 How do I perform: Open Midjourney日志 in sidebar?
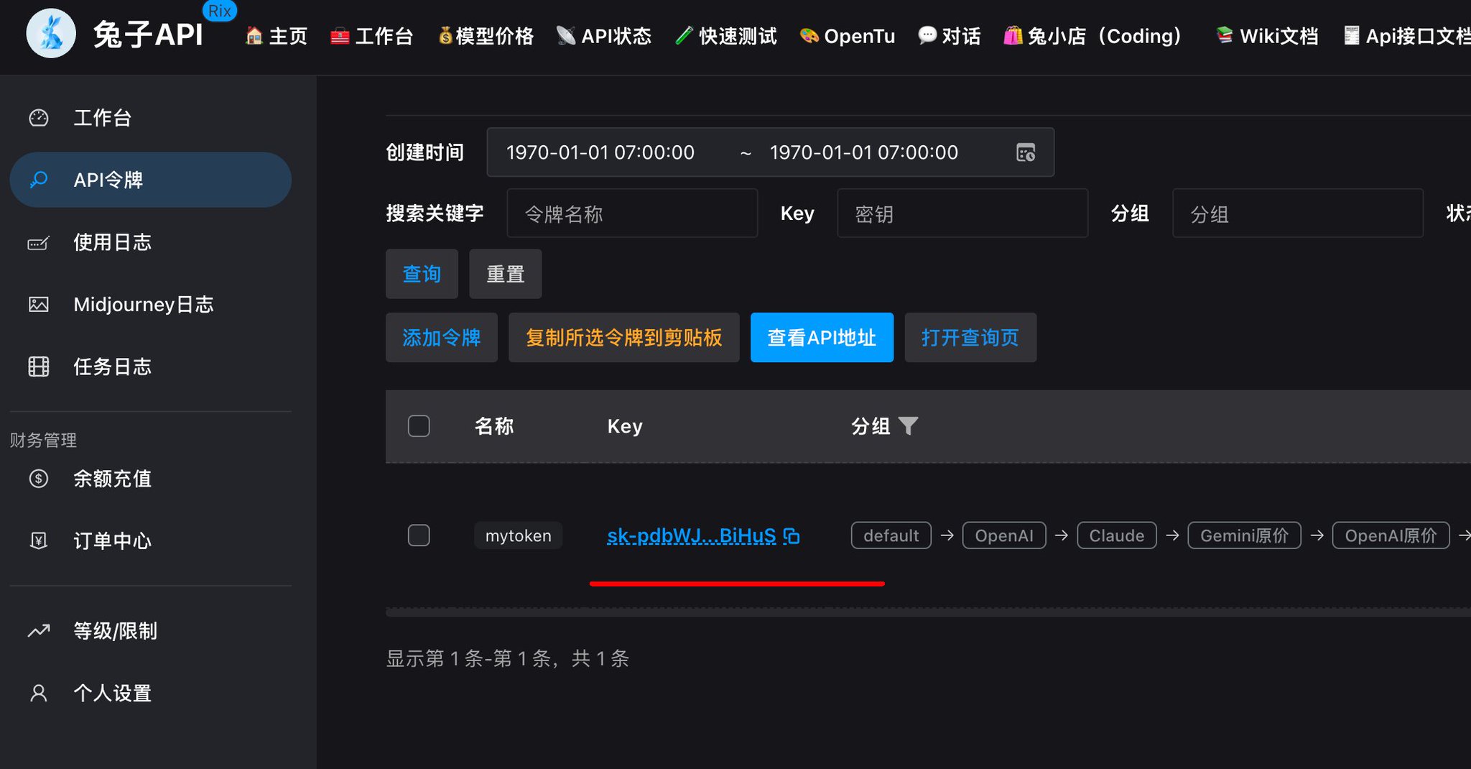click(151, 305)
